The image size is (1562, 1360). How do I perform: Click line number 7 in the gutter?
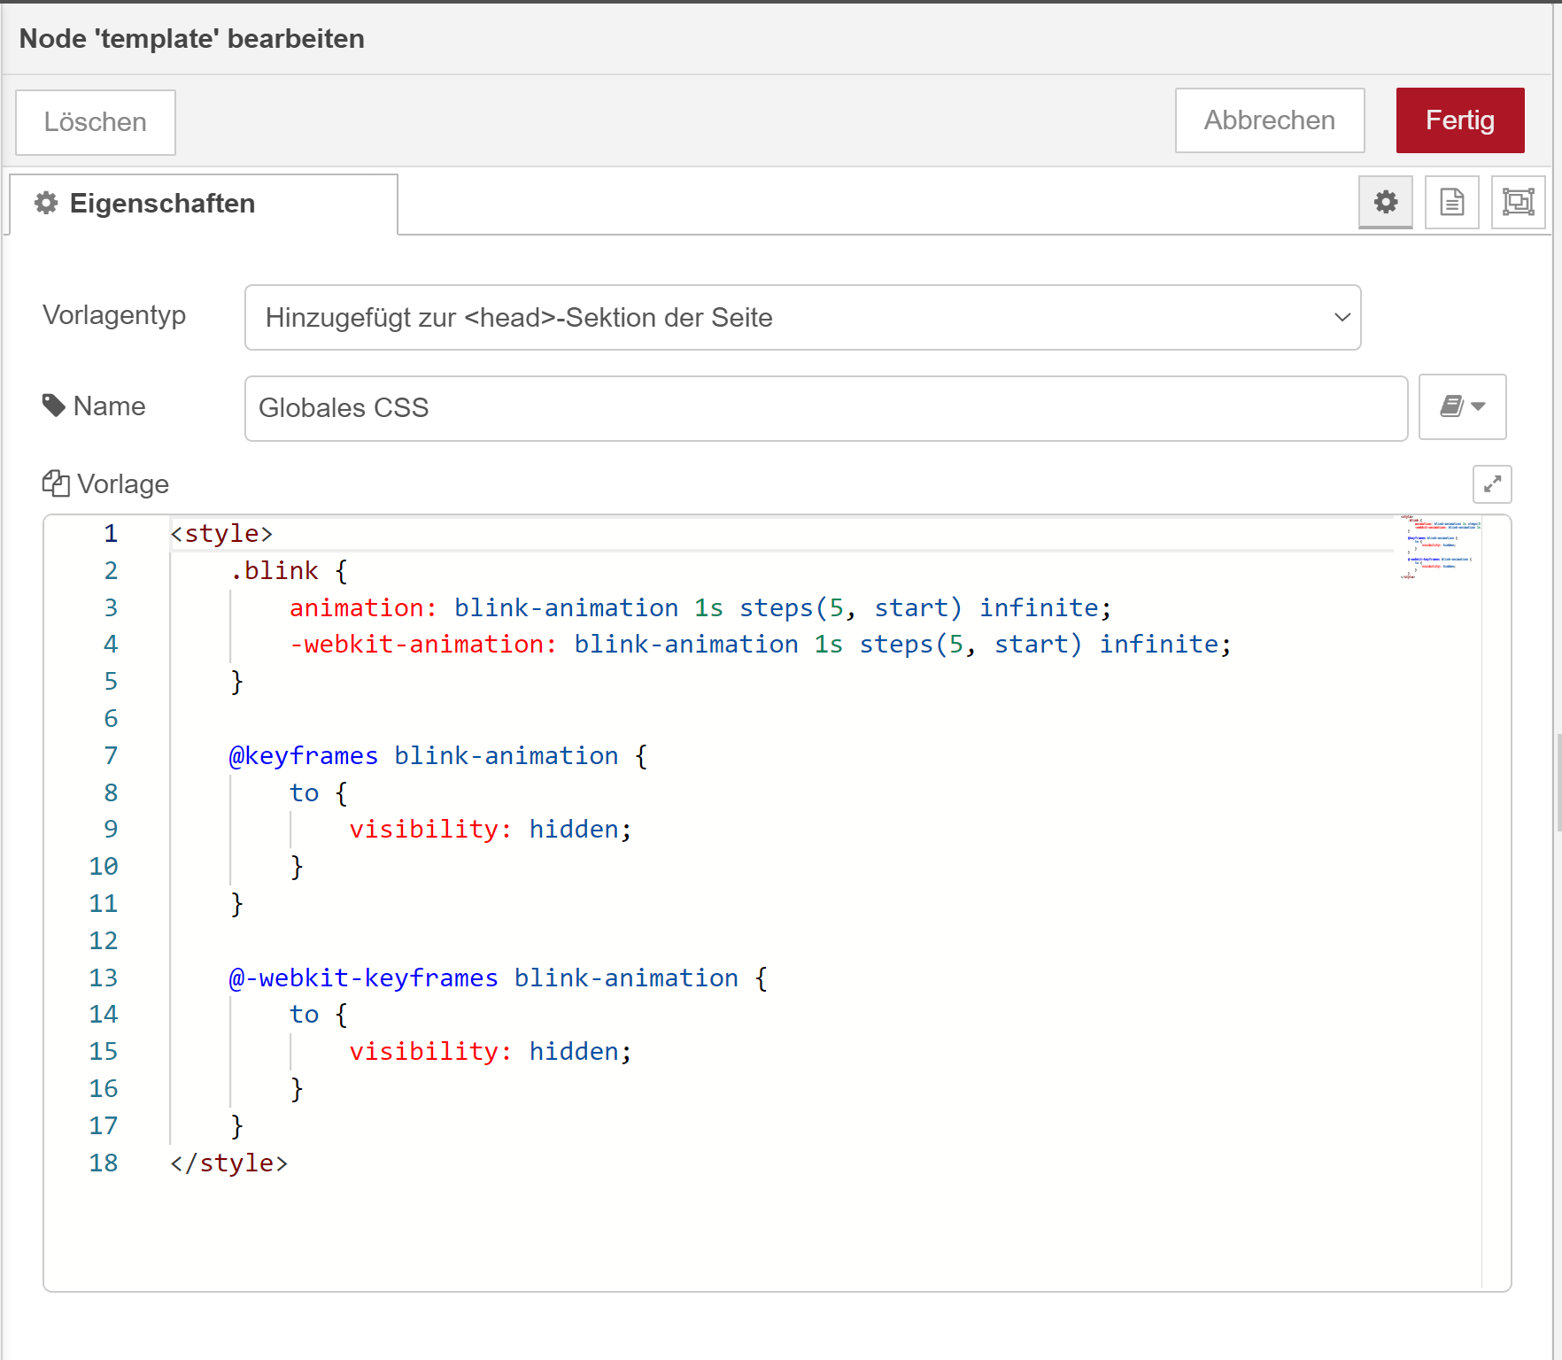click(x=111, y=755)
